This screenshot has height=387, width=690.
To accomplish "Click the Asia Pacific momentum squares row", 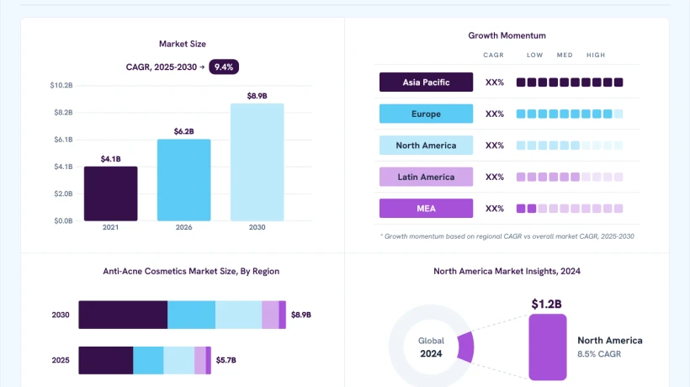I will point(570,82).
